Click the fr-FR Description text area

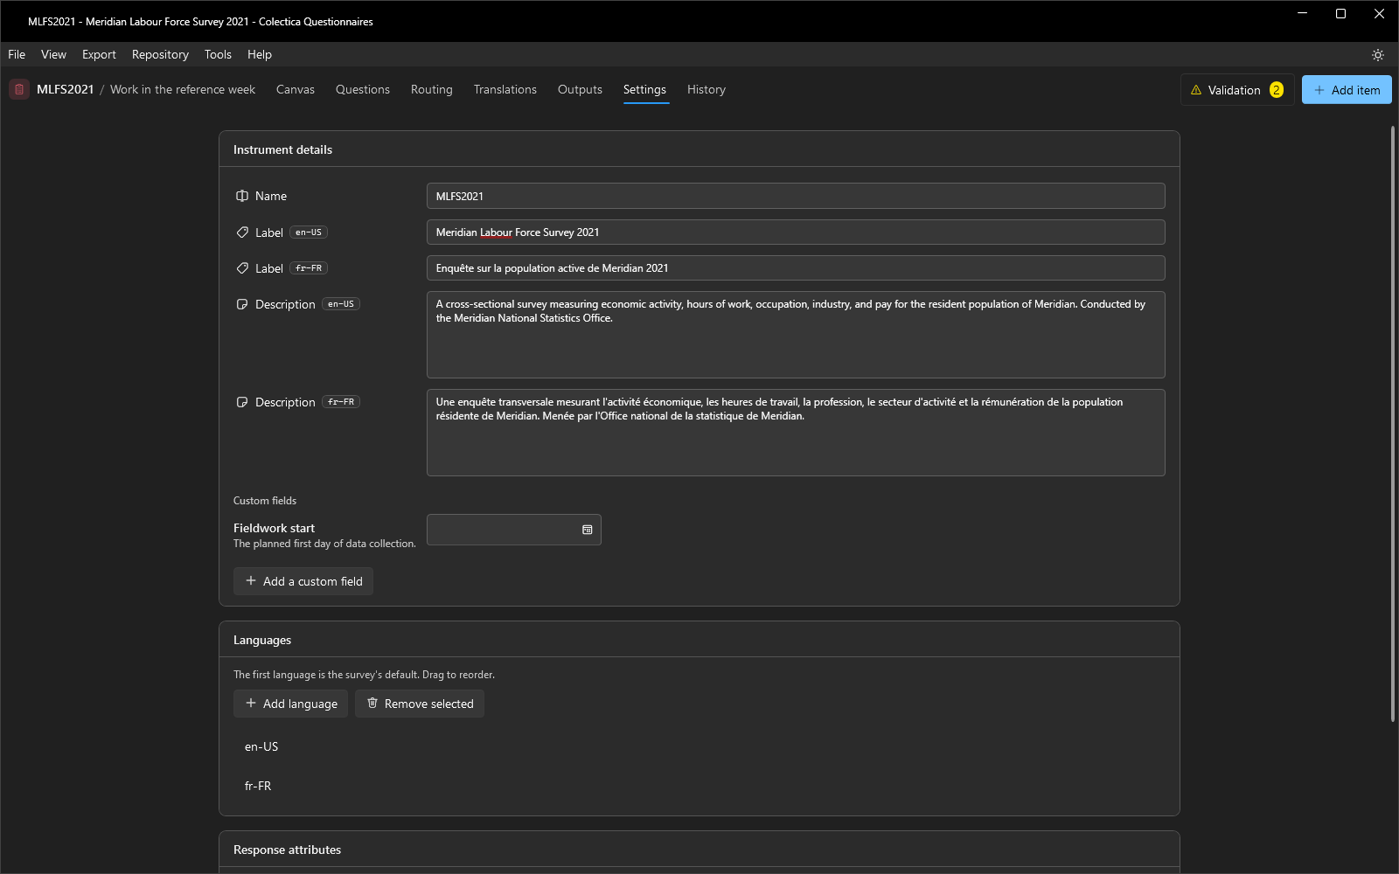click(x=796, y=433)
